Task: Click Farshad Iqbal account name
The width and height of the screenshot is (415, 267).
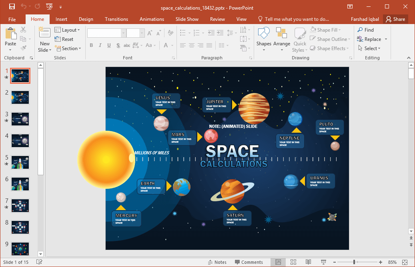Action: 365,19
